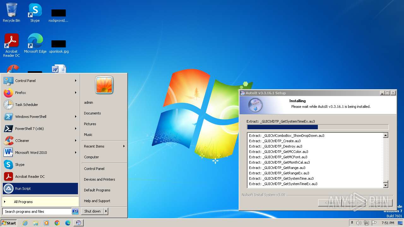Launch Skype from Start menu list
This screenshot has height=227, width=404.
click(x=40, y=165)
